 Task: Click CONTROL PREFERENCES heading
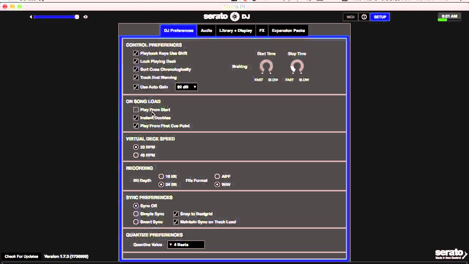coord(154,45)
